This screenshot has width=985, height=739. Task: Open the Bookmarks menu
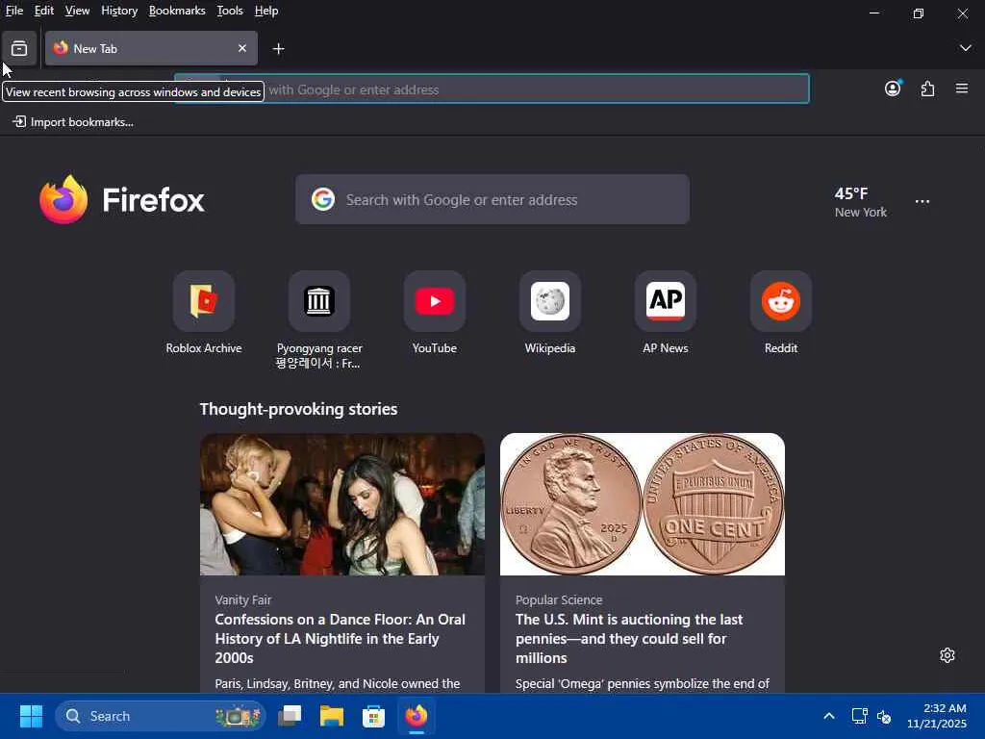pos(177,11)
